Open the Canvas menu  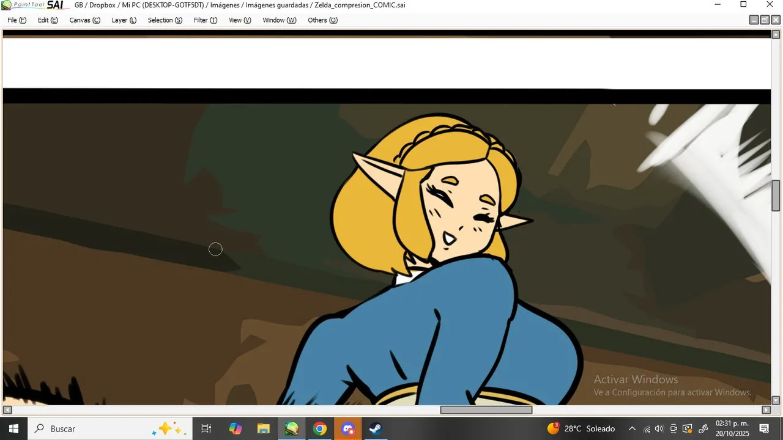click(84, 20)
